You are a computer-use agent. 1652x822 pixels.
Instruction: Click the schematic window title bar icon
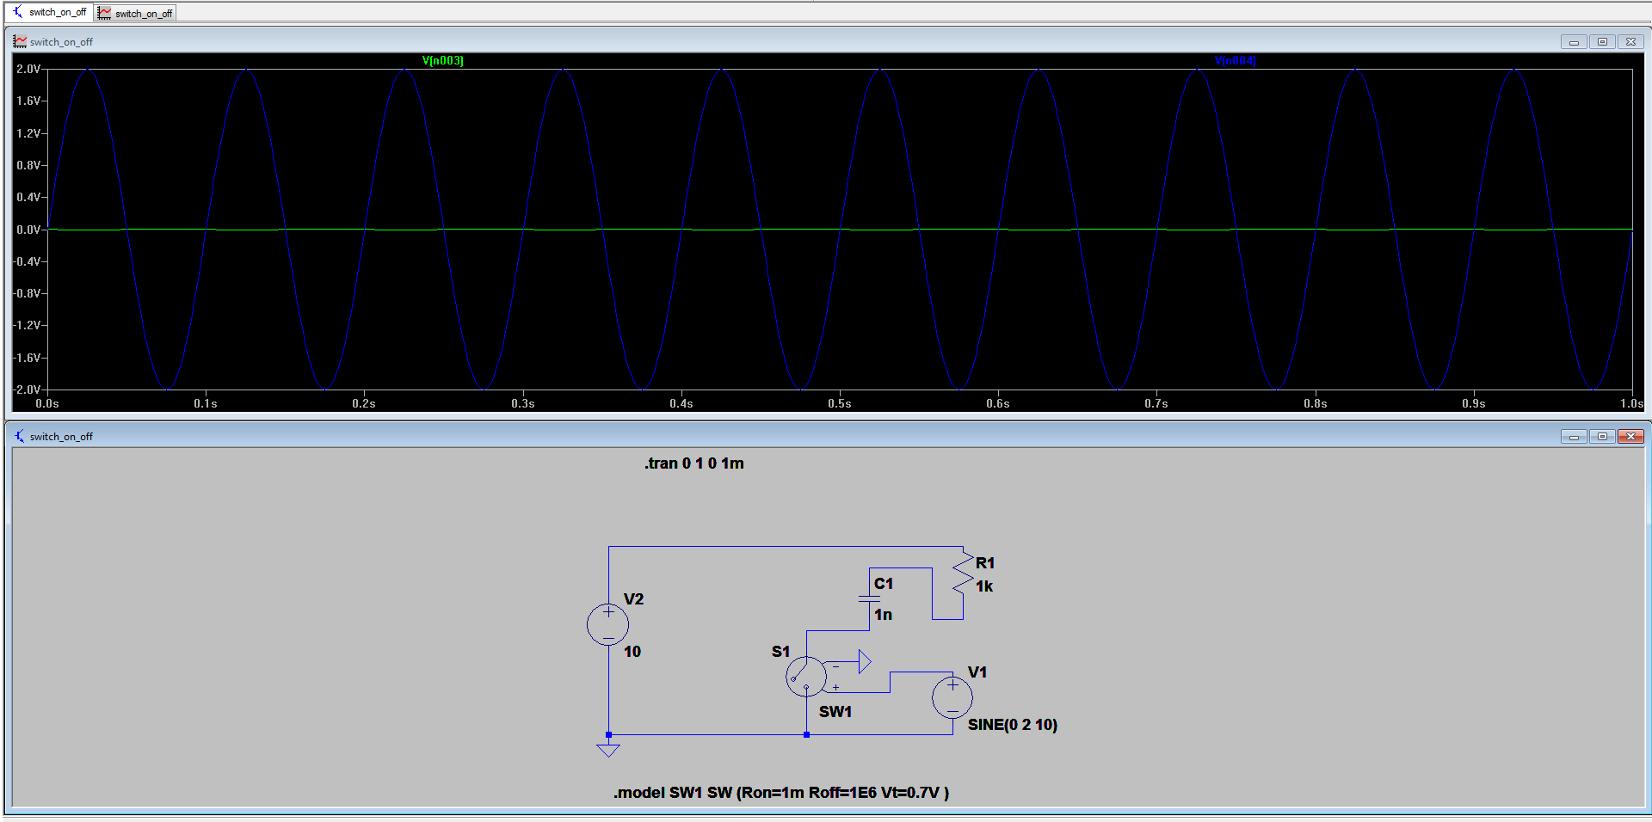click(20, 436)
